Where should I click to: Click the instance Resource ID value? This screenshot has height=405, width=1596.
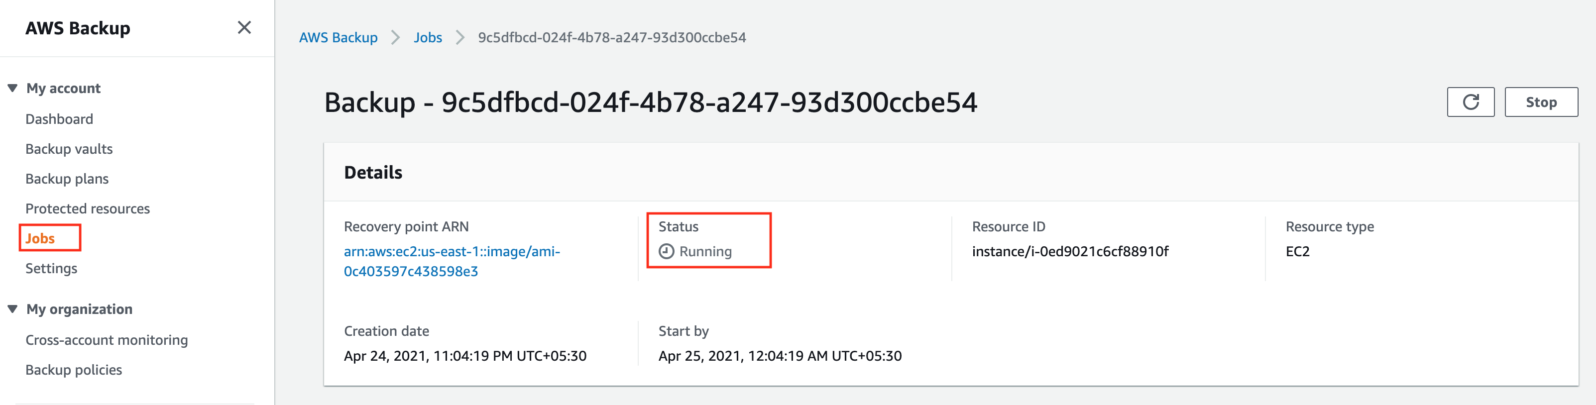coord(1070,251)
